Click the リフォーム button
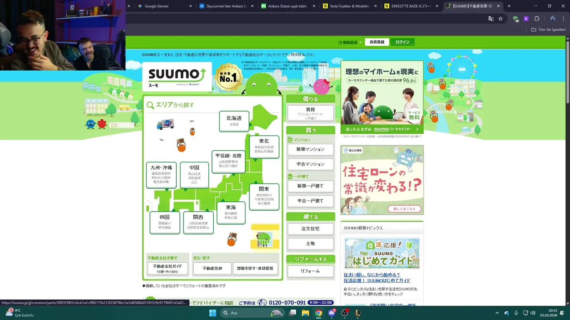 click(310, 271)
